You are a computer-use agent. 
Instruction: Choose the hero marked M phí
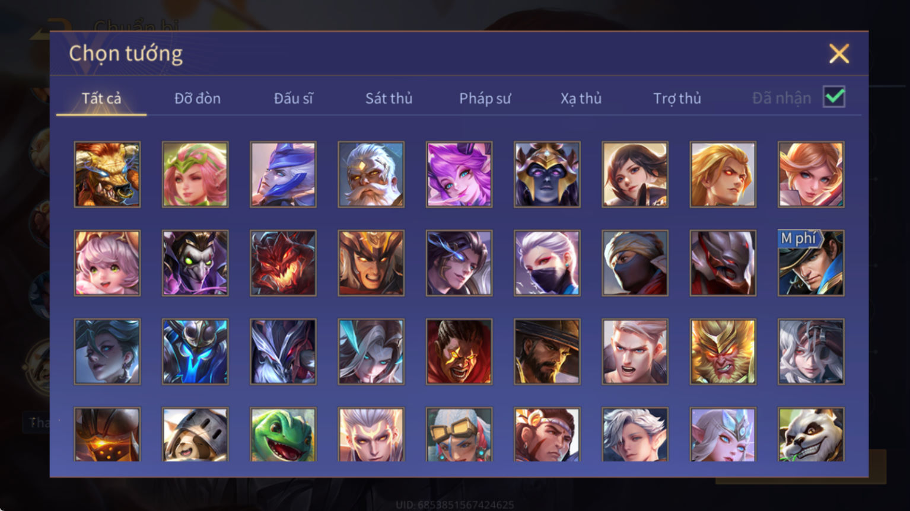coord(811,263)
